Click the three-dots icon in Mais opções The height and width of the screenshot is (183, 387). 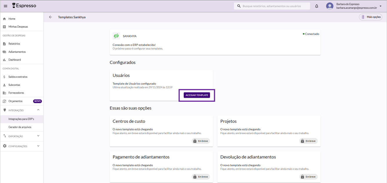point(363,17)
